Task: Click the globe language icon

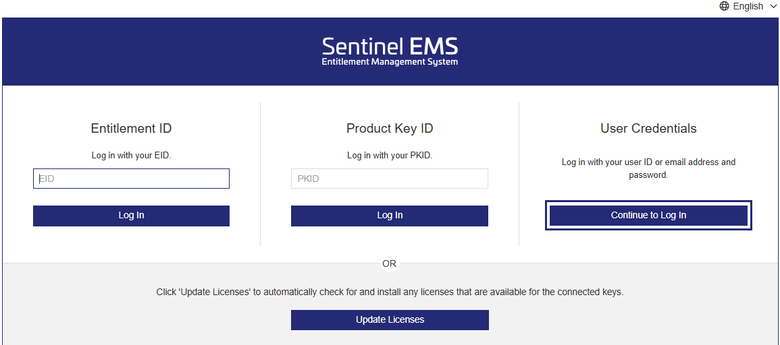Action: pos(725,6)
